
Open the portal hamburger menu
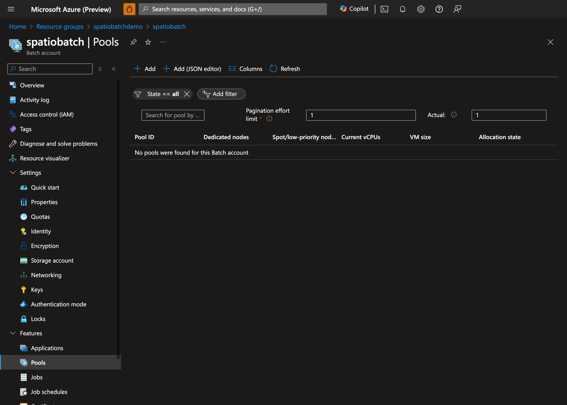[x=11, y=9]
